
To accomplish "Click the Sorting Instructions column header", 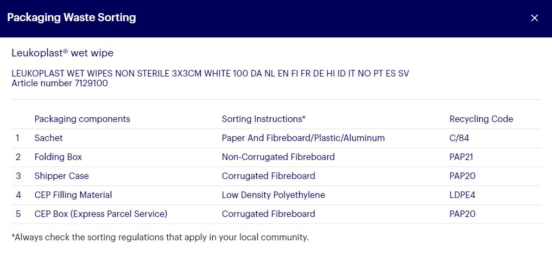I will click(x=263, y=119).
